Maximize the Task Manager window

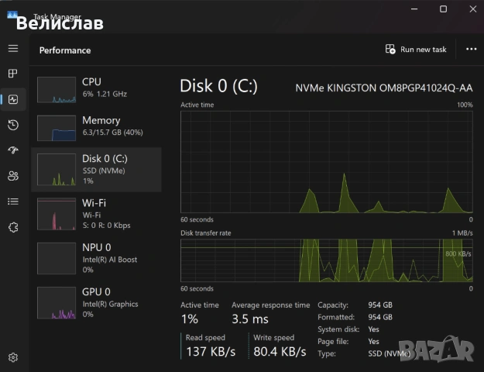[443, 9]
